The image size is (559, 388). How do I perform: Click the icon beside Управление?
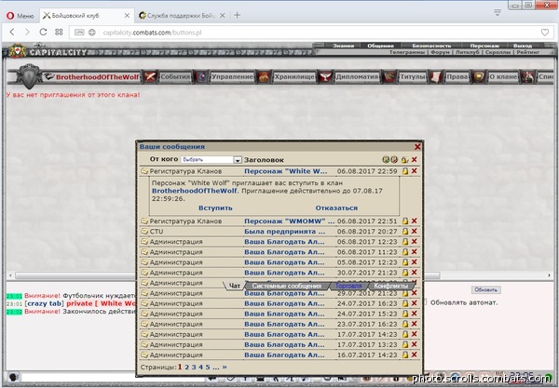pyautogui.click(x=201, y=76)
